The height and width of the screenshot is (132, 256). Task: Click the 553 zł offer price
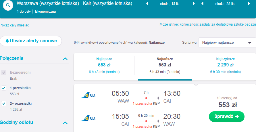tap(228, 105)
